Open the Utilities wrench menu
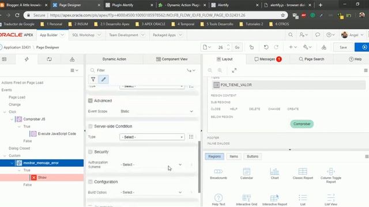The width and height of the screenshot is (369, 207). (x=307, y=47)
